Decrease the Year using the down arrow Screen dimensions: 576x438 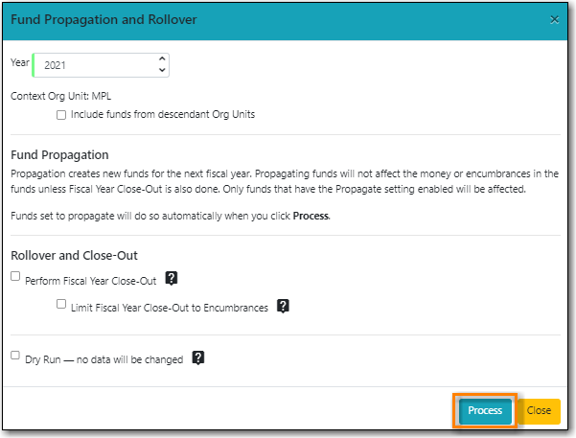point(161,71)
